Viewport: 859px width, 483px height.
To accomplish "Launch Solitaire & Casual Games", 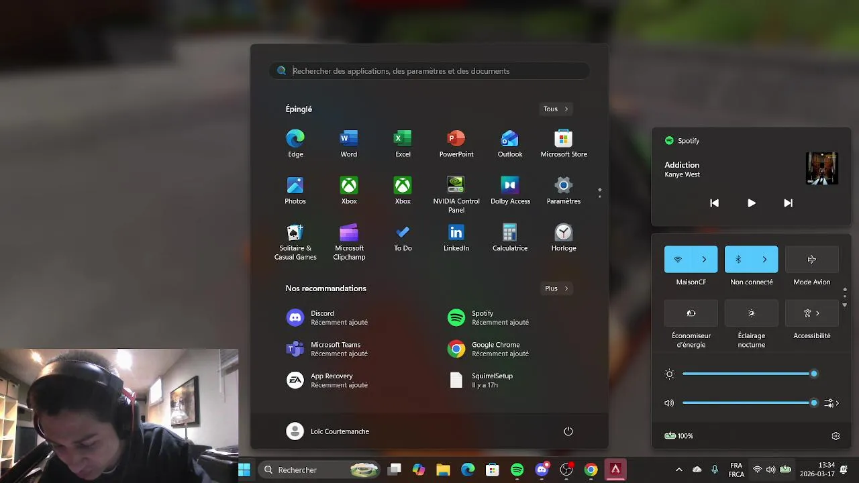I will click(295, 243).
